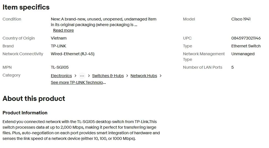Click the Type value Ethernet Switch
The height and width of the screenshot is (148, 269).
pyautogui.click(x=246, y=46)
